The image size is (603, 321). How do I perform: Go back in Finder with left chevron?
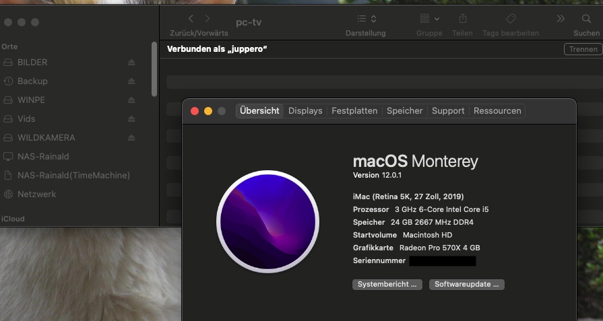(191, 18)
